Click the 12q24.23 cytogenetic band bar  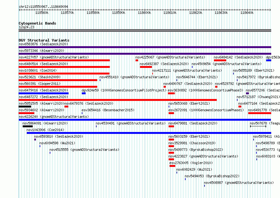click(x=145, y=30)
